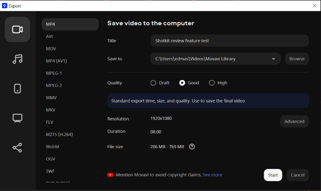
Task: Click the resolution value 1920x1080
Action: pyautogui.click(x=161, y=119)
